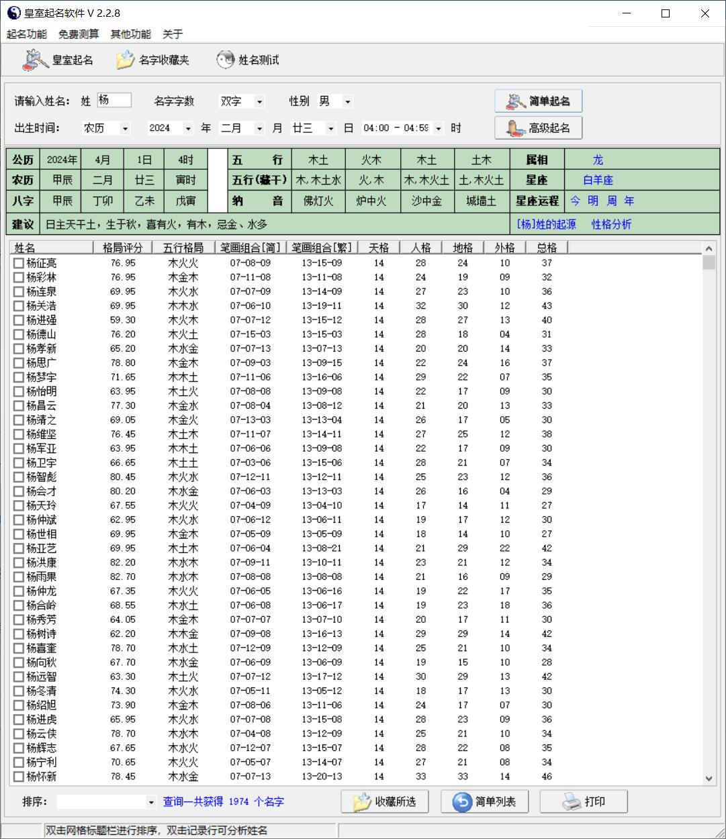Screen dimensions: 726x839
Task: Launch the 姓名测试 face icon
Action: click(225, 60)
